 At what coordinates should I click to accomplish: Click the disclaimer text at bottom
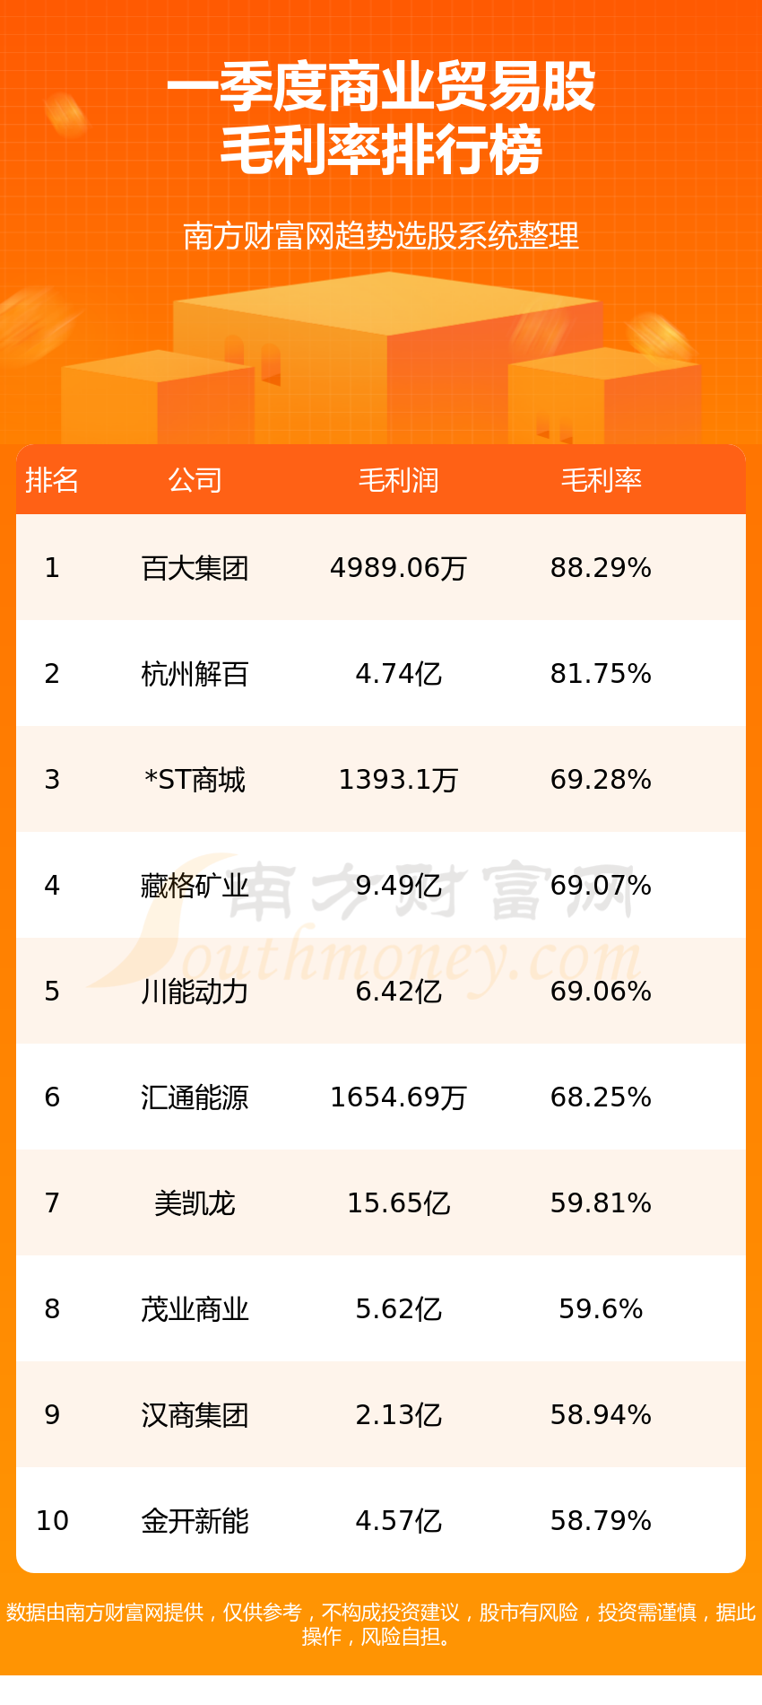(x=381, y=1624)
